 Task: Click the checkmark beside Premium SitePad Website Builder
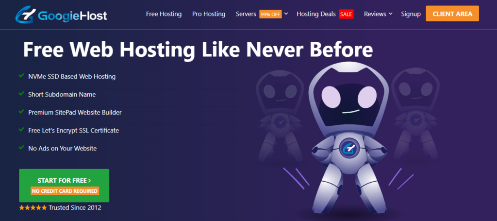(x=21, y=112)
